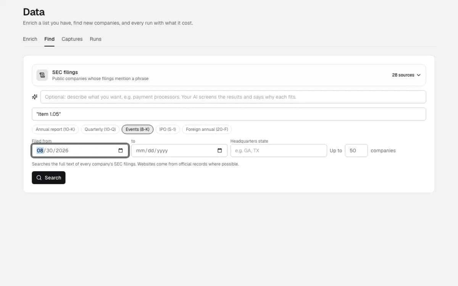Click the 'Enrich a list you have' subtitle

coord(108,23)
